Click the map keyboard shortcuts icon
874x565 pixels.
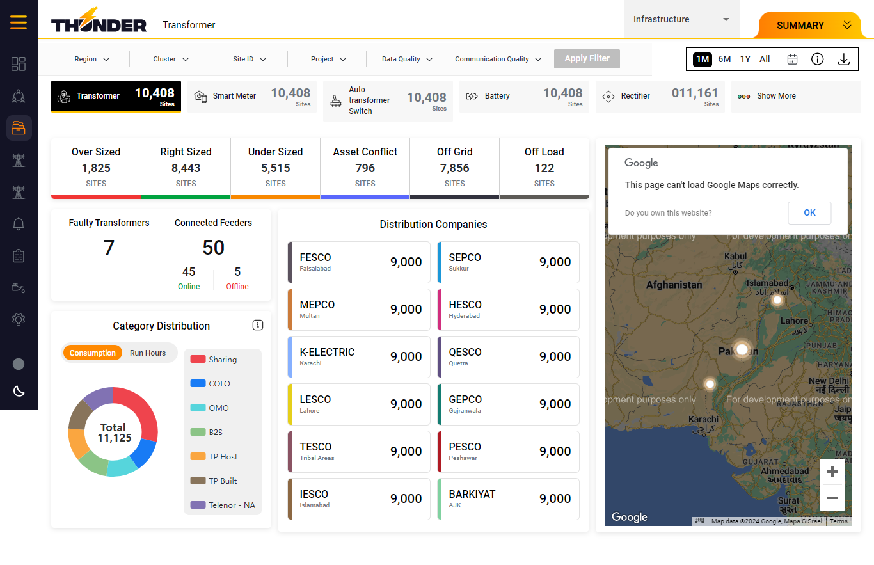coord(699,521)
